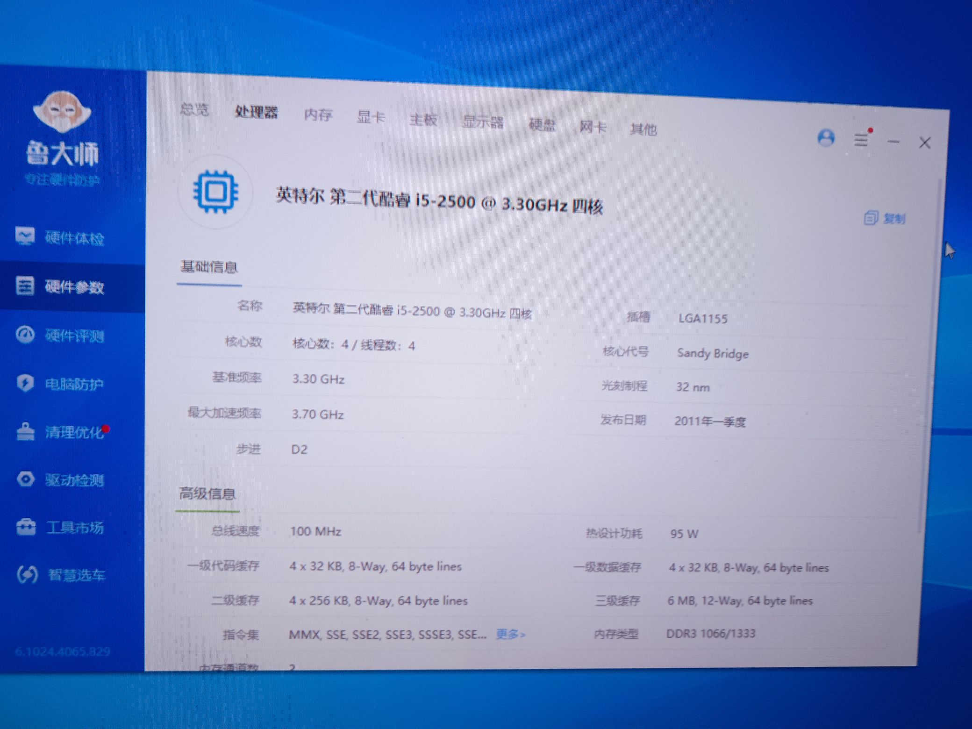The image size is (972, 729).
Task: Switch to the 显示器 tab
Action: (x=483, y=122)
